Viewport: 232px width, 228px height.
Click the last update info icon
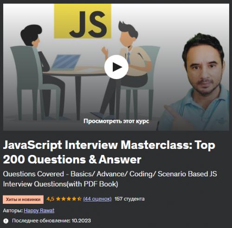click(6, 221)
